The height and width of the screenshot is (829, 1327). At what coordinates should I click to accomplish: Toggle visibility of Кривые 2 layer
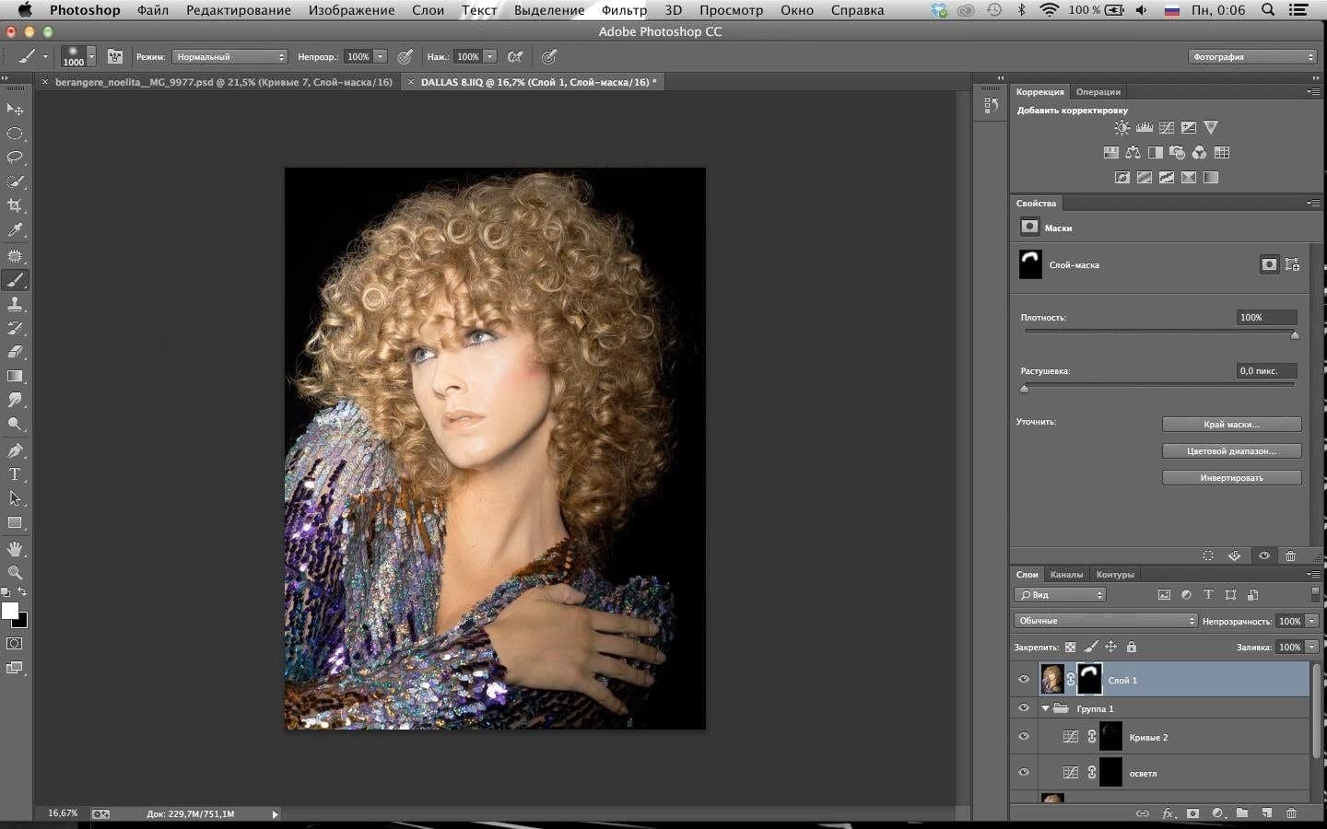[x=1023, y=737]
